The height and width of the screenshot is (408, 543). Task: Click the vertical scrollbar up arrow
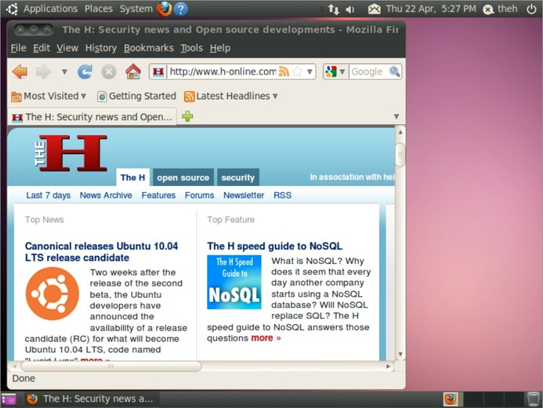(400, 132)
